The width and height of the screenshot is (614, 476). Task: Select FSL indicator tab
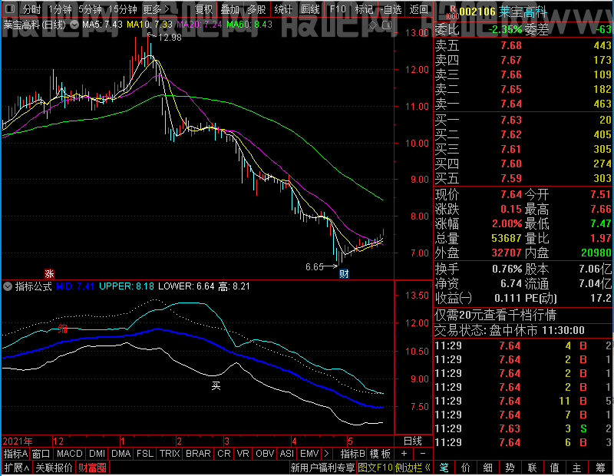coord(145,454)
